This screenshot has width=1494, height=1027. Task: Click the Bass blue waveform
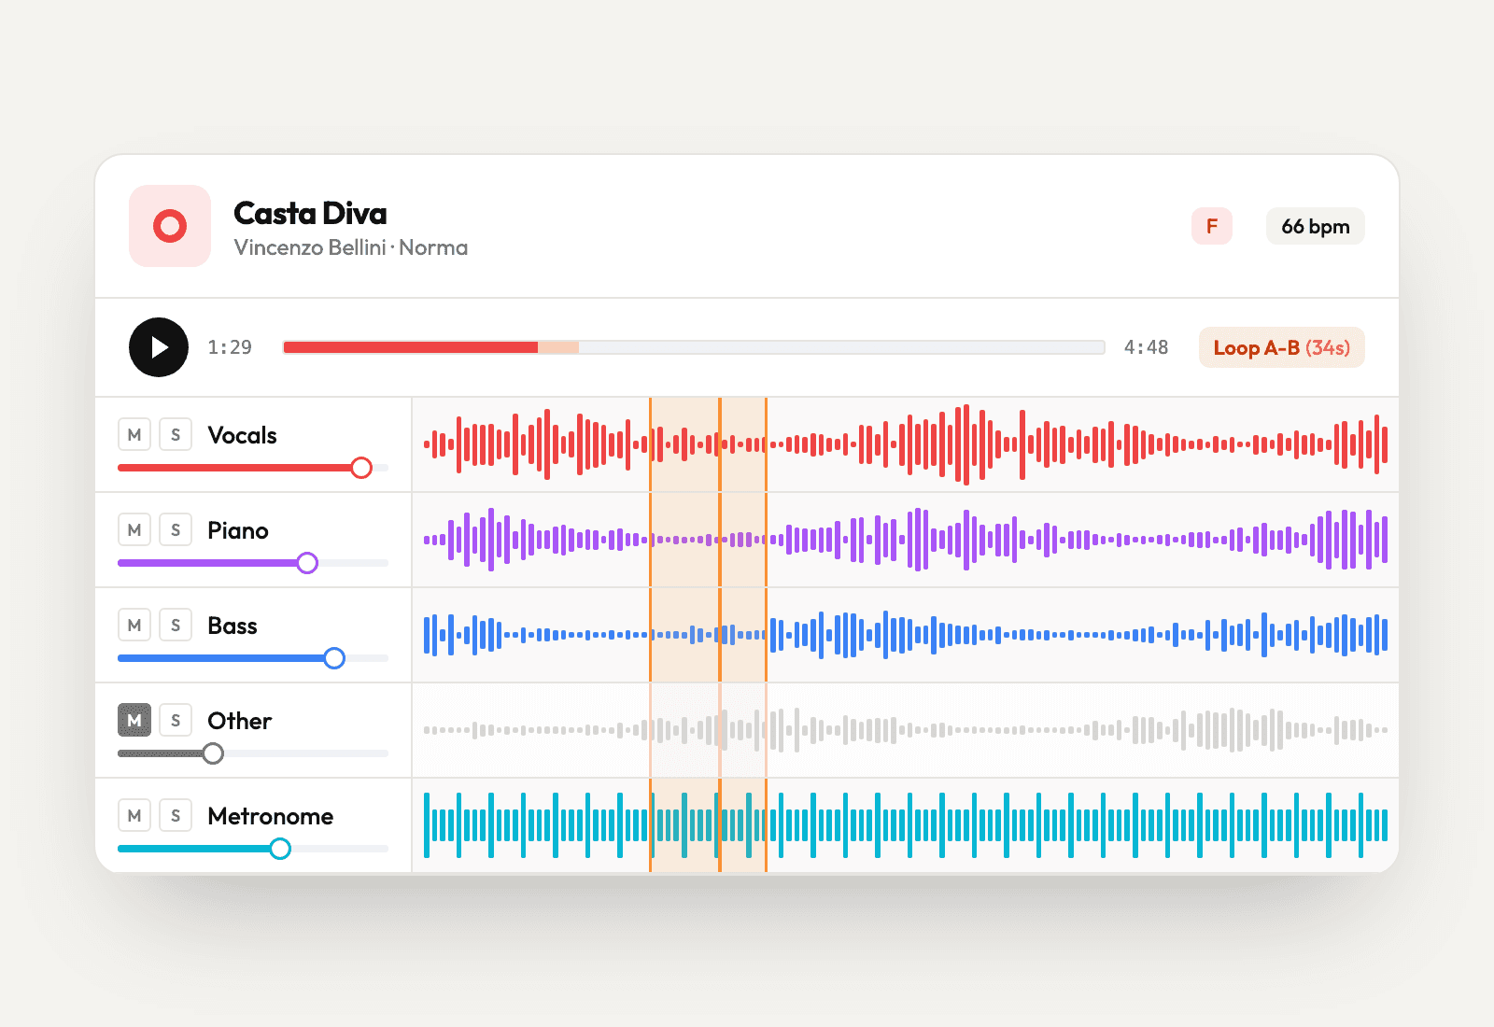tap(906, 635)
